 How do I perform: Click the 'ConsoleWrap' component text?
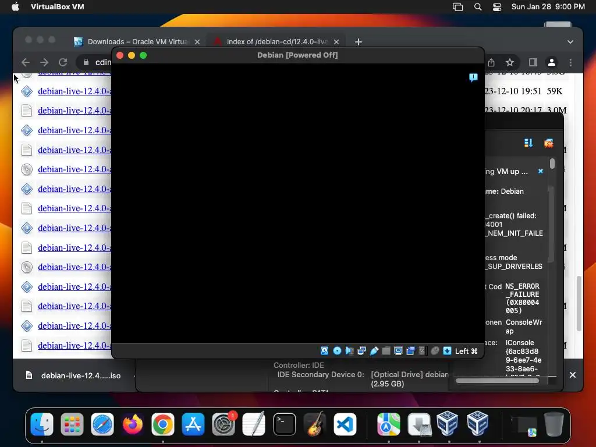click(524, 327)
